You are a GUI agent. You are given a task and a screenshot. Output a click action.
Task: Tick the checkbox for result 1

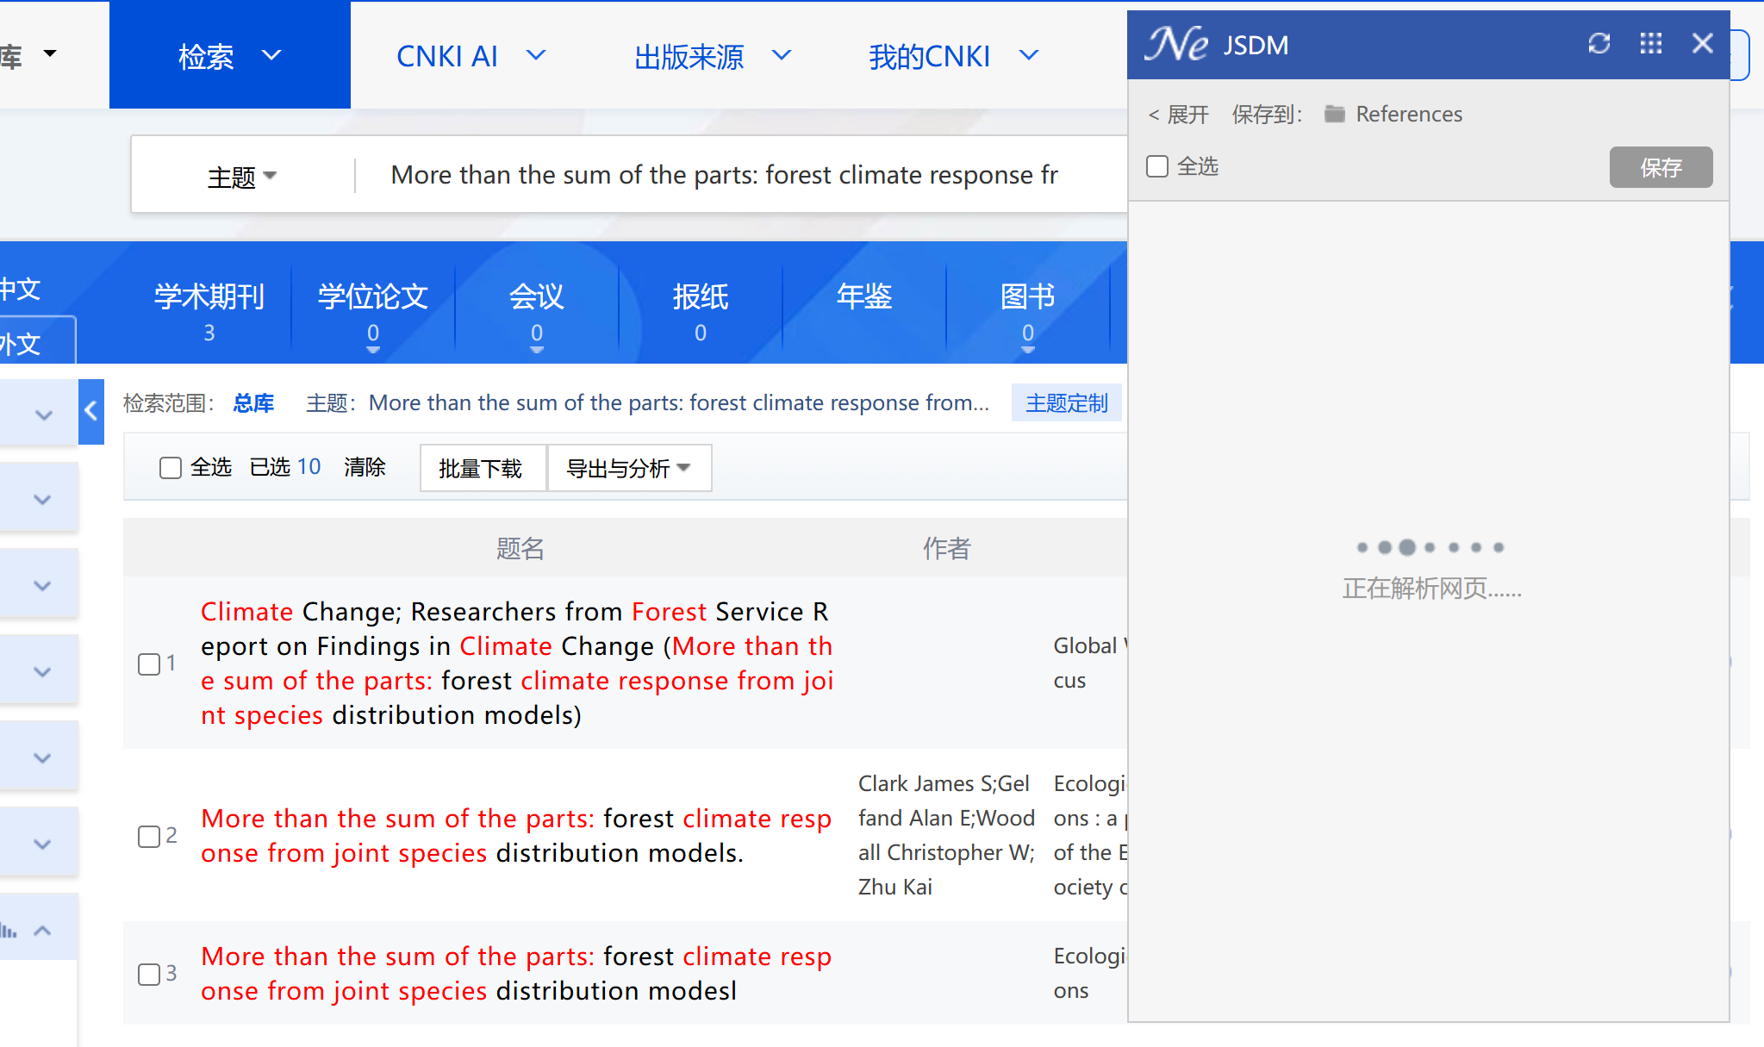tap(149, 664)
